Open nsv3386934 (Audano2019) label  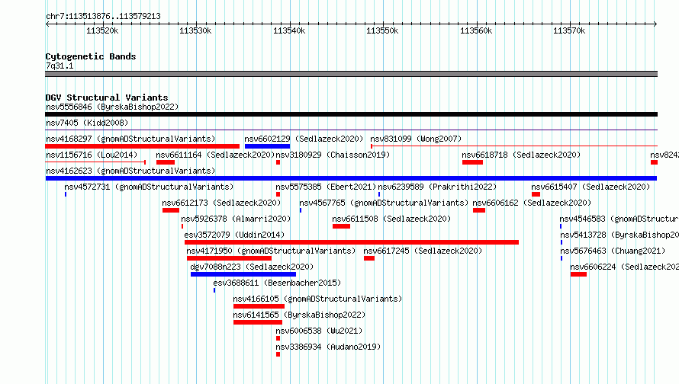coord(328,347)
